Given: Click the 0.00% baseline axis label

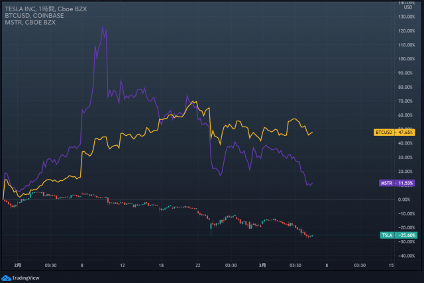Looking at the screenshot, I should point(404,199).
